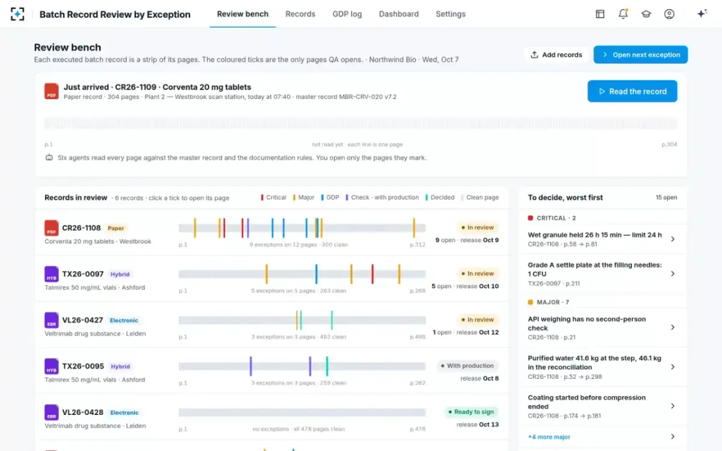Click In review badge of TX26-0097

tap(477, 274)
